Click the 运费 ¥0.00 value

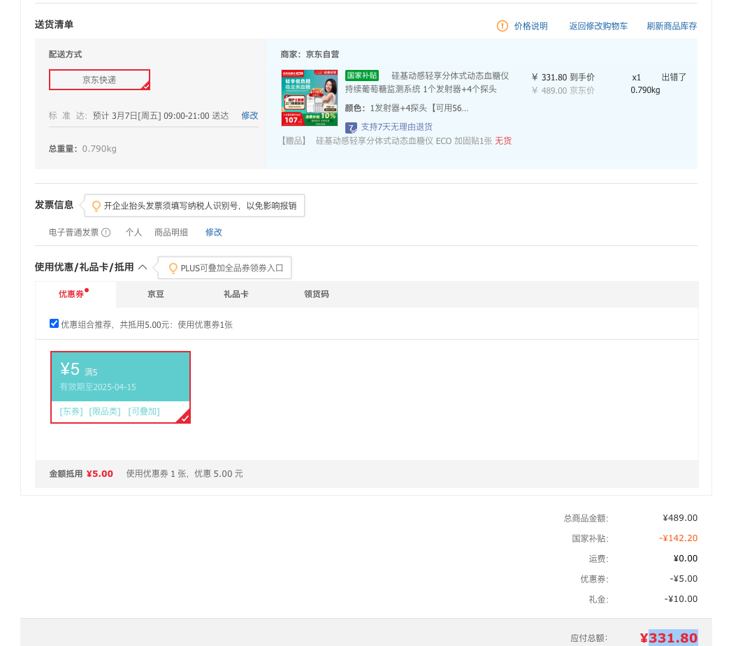point(686,558)
